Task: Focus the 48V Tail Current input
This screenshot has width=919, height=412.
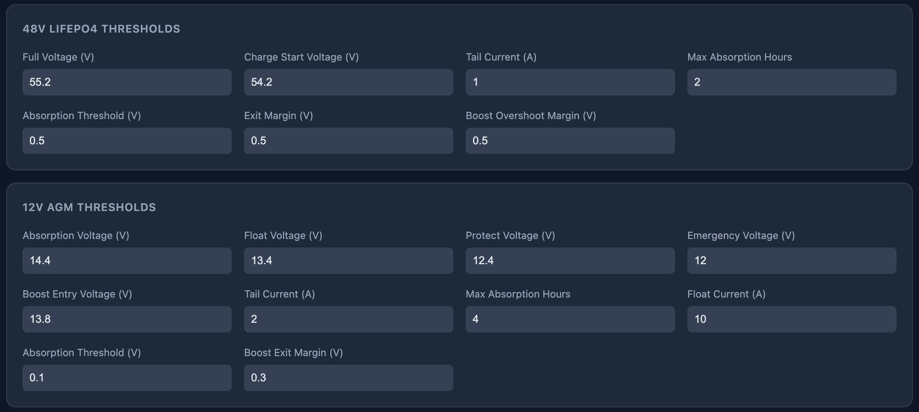Action: pos(570,82)
